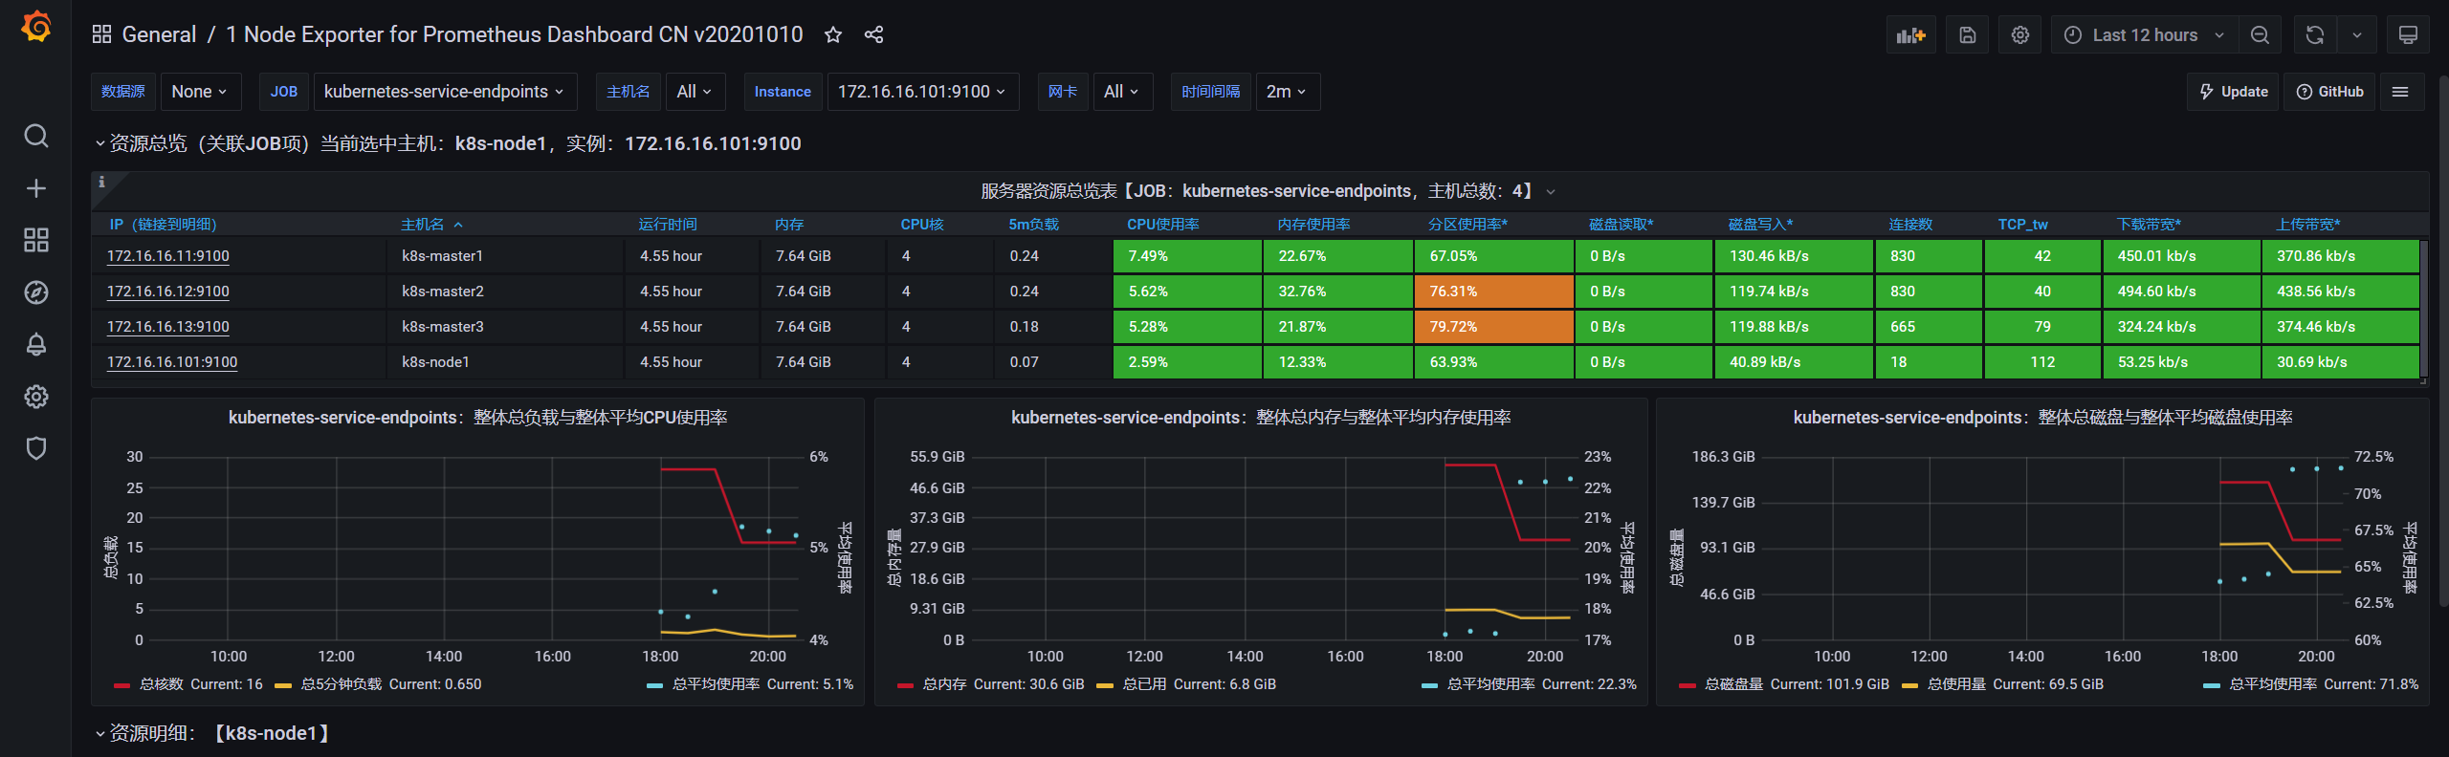Click the Add panel icon
The image size is (2449, 757).
coord(1910,35)
